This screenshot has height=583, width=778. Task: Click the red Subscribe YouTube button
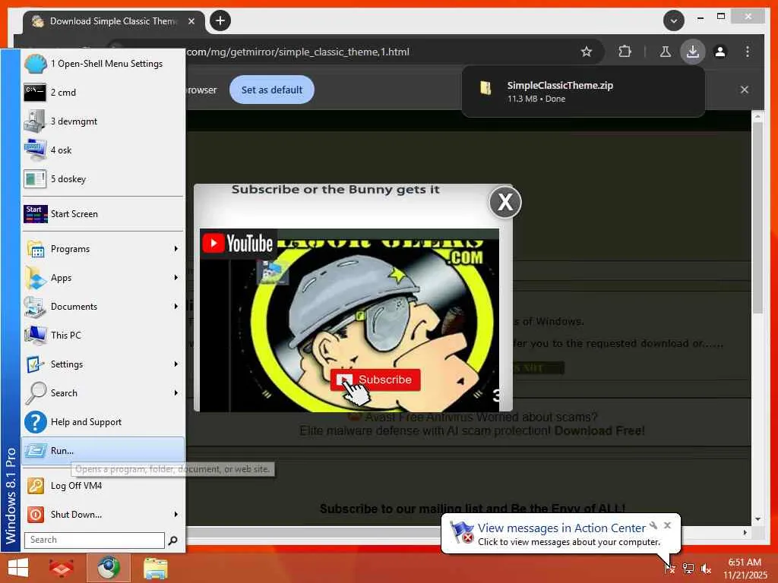pos(375,380)
